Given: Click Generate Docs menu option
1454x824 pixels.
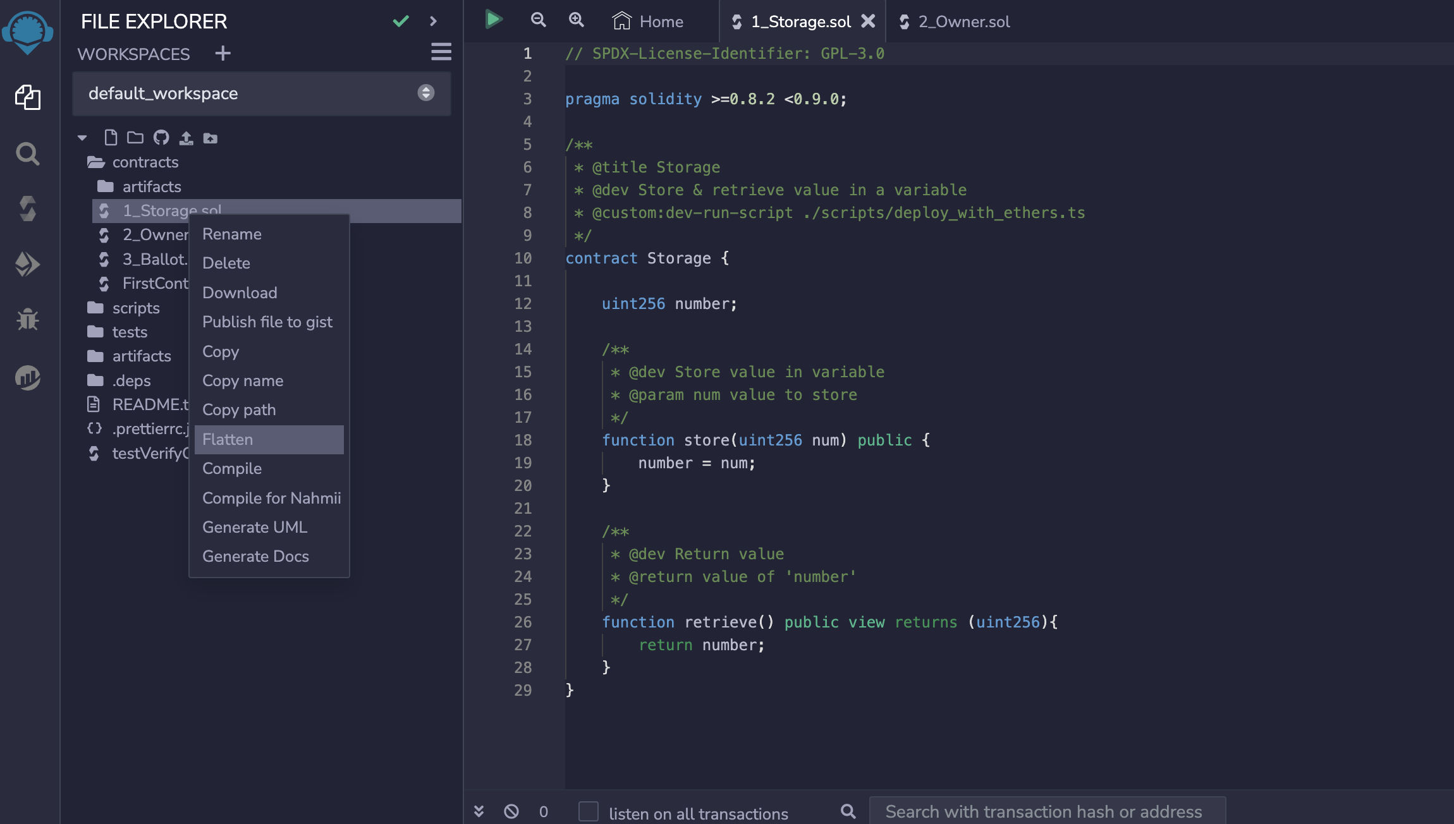Looking at the screenshot, I should 255,555.
